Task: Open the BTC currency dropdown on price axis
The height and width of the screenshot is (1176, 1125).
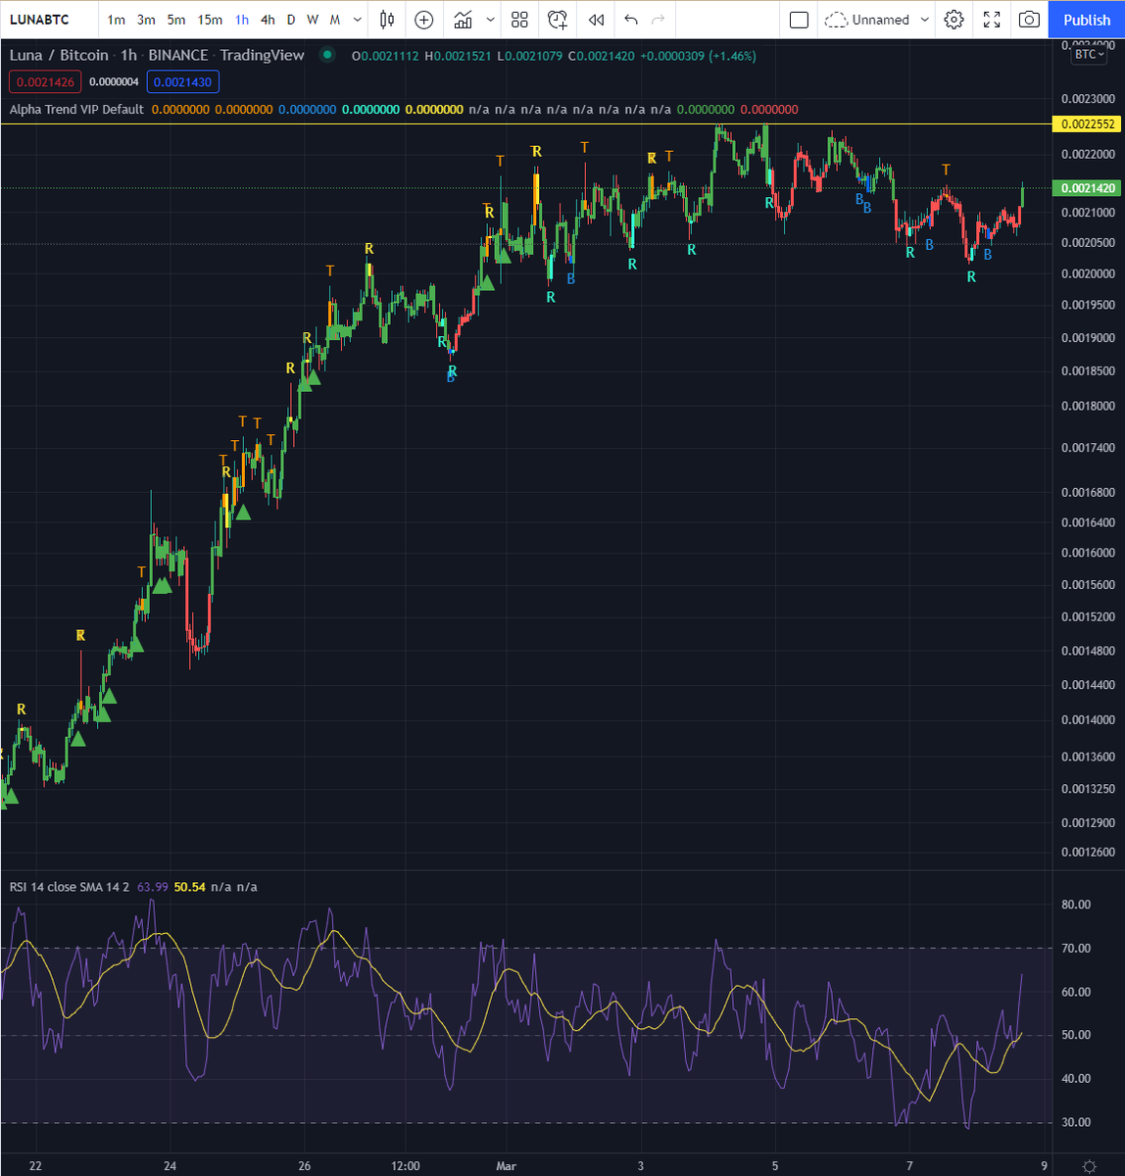Action: 1089,55
